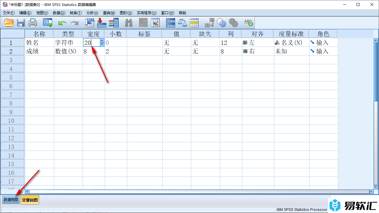Open a data file with the folder icon
This screenshot has height=213, width=379.
click(9, 23)
